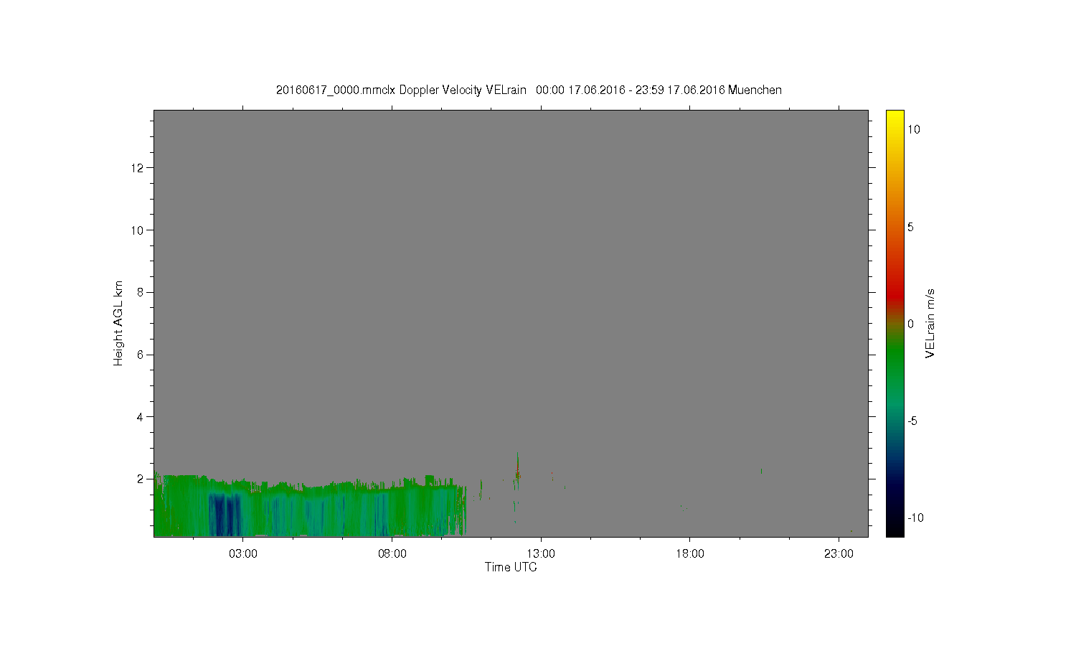Image resolution: width=1076 pixels, height=646 pixels.
Task: Click the height tick label '6'
Action: point(141,355)
